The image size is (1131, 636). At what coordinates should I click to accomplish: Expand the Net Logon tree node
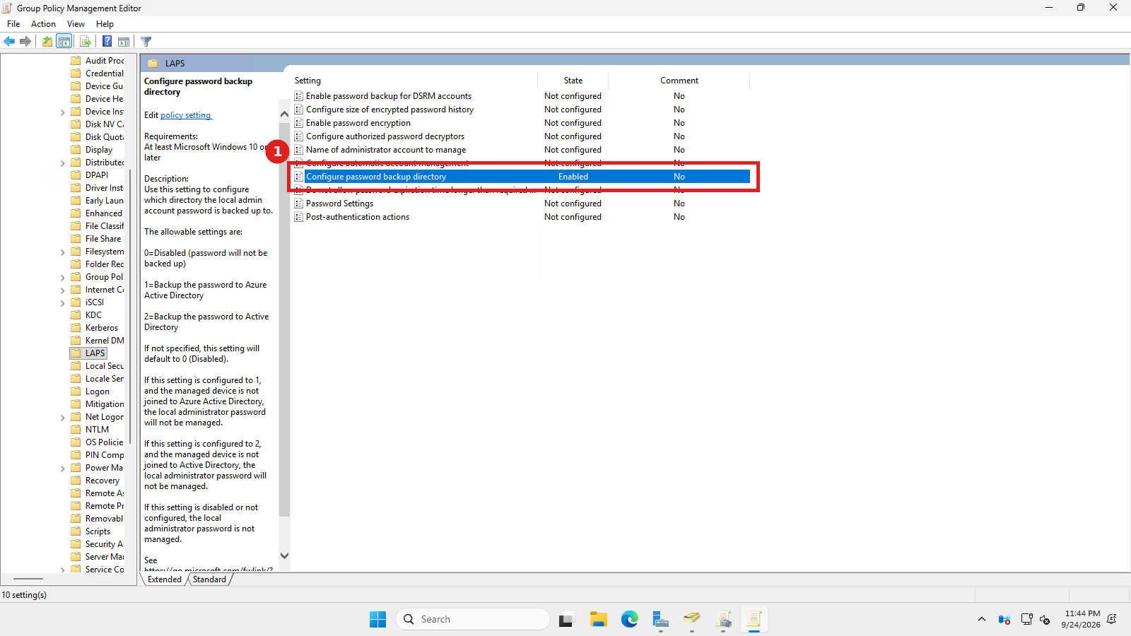point(63,418)
